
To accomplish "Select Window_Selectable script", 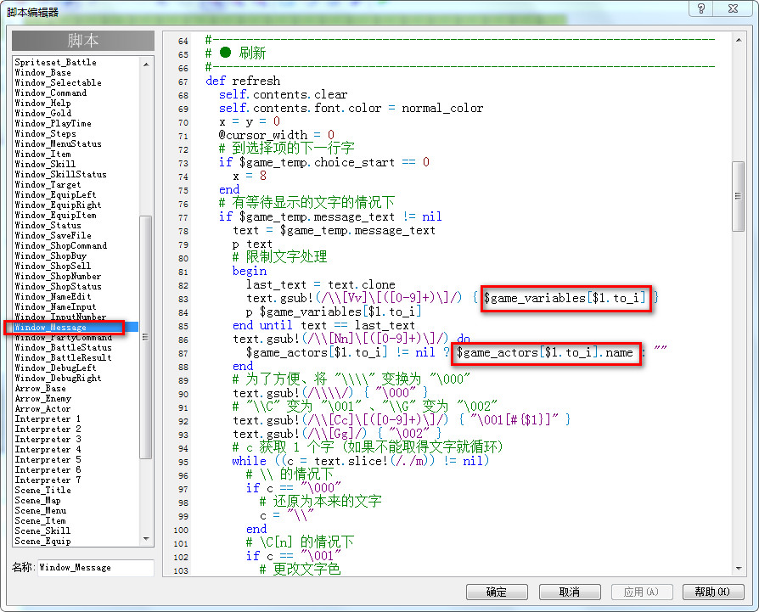I will coord(58,82).
